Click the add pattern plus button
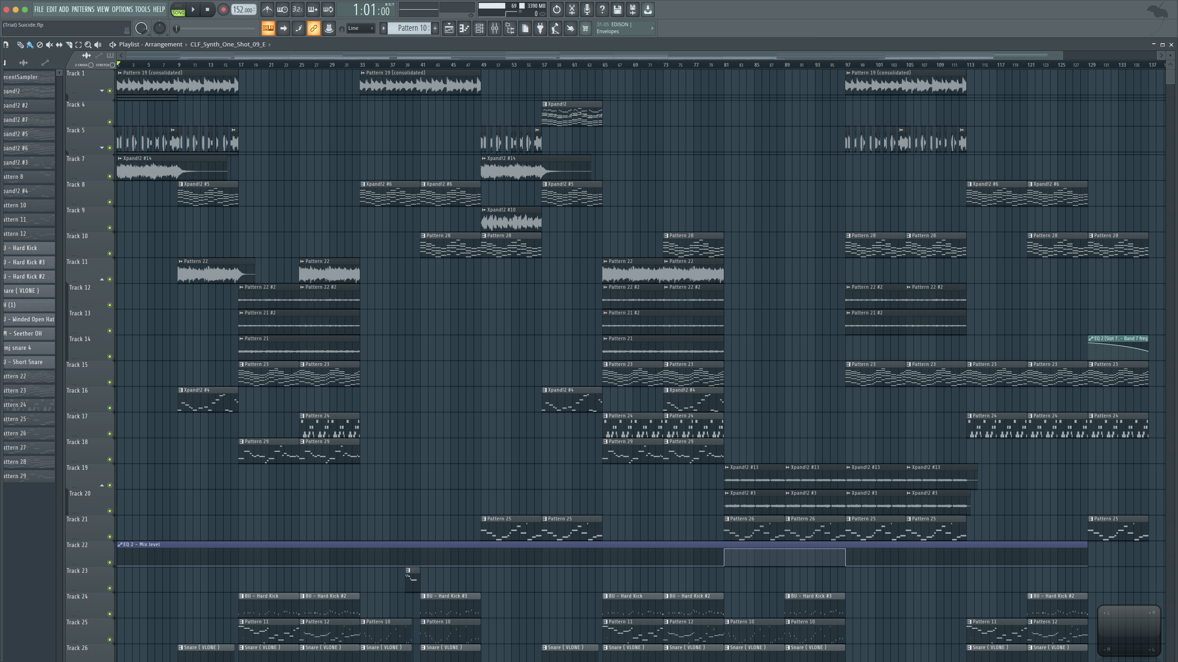This screenshot has height=662, width=1178. (x=435, y=29)
